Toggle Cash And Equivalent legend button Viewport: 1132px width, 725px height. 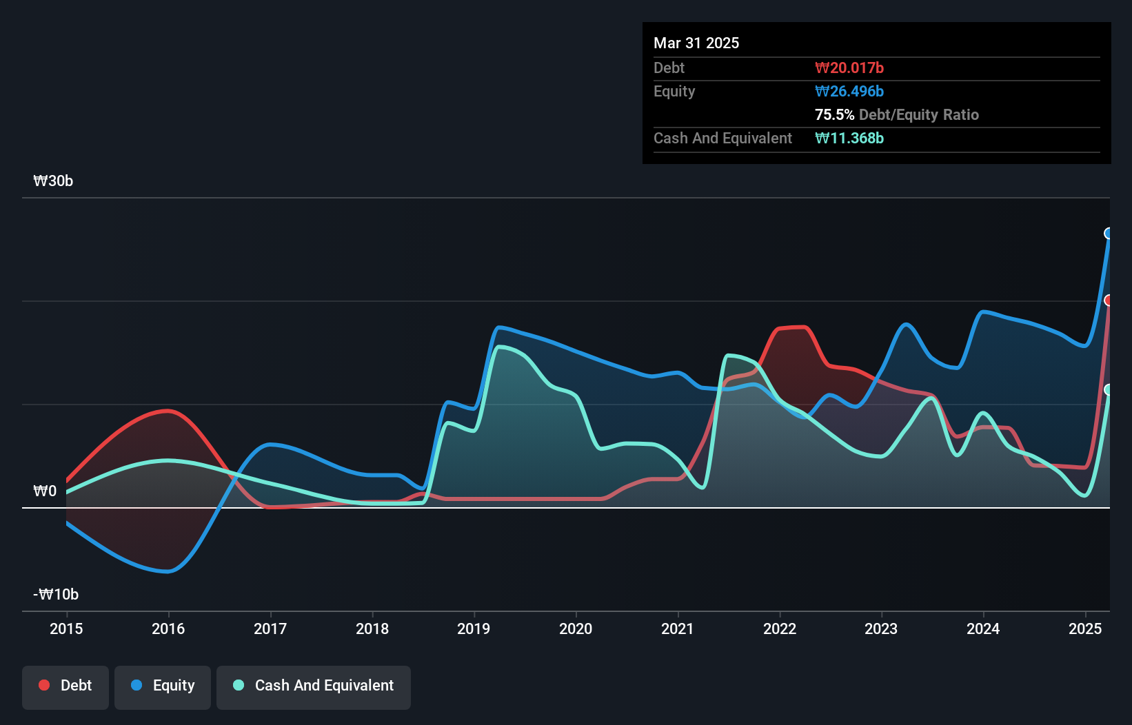(314, 687)
